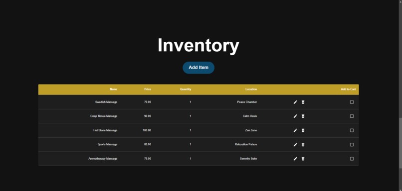
Task: Click the Quantity column header
Action: (x=186, y=89)
